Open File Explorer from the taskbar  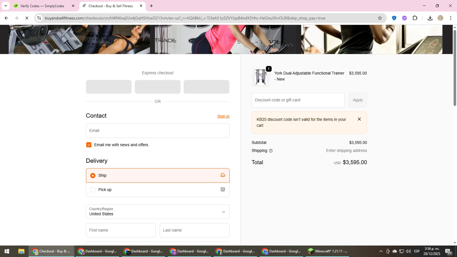pyautogui.click(x=21, y=251)
